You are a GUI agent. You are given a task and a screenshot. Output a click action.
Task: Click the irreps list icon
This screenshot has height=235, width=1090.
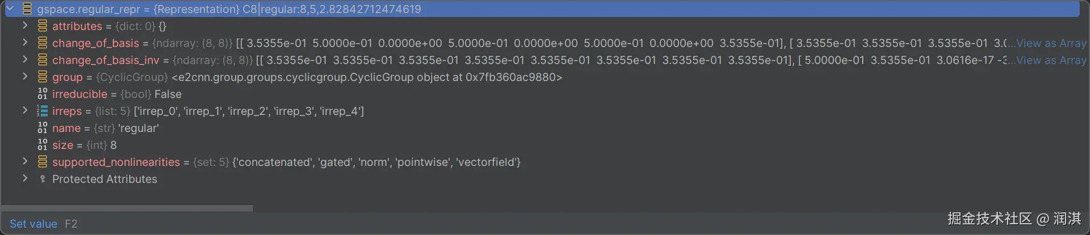[43, 111]
